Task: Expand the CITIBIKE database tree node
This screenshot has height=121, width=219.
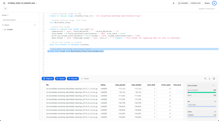Action: click(x=3, y=30)
